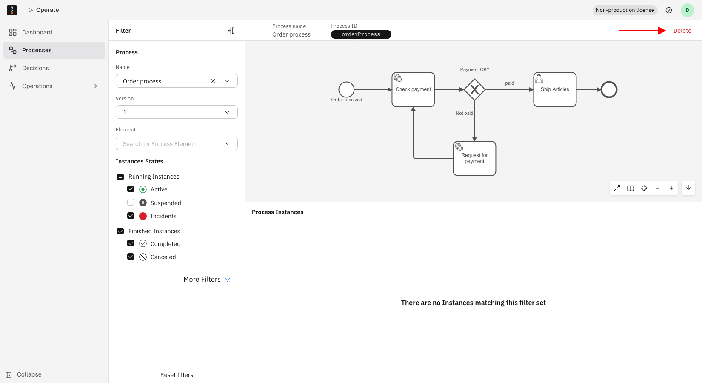The height and width of the screenshot is (383, 702).
Task: Select the Payment OK gateway
Action: pyautogui.click(x=474, y=89)
